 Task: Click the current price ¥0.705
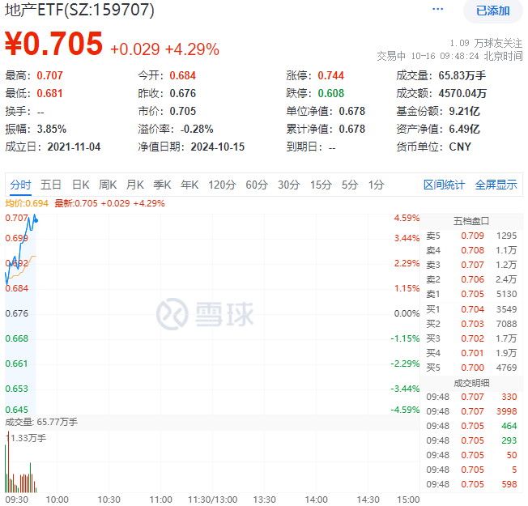(x=53, y=43)
